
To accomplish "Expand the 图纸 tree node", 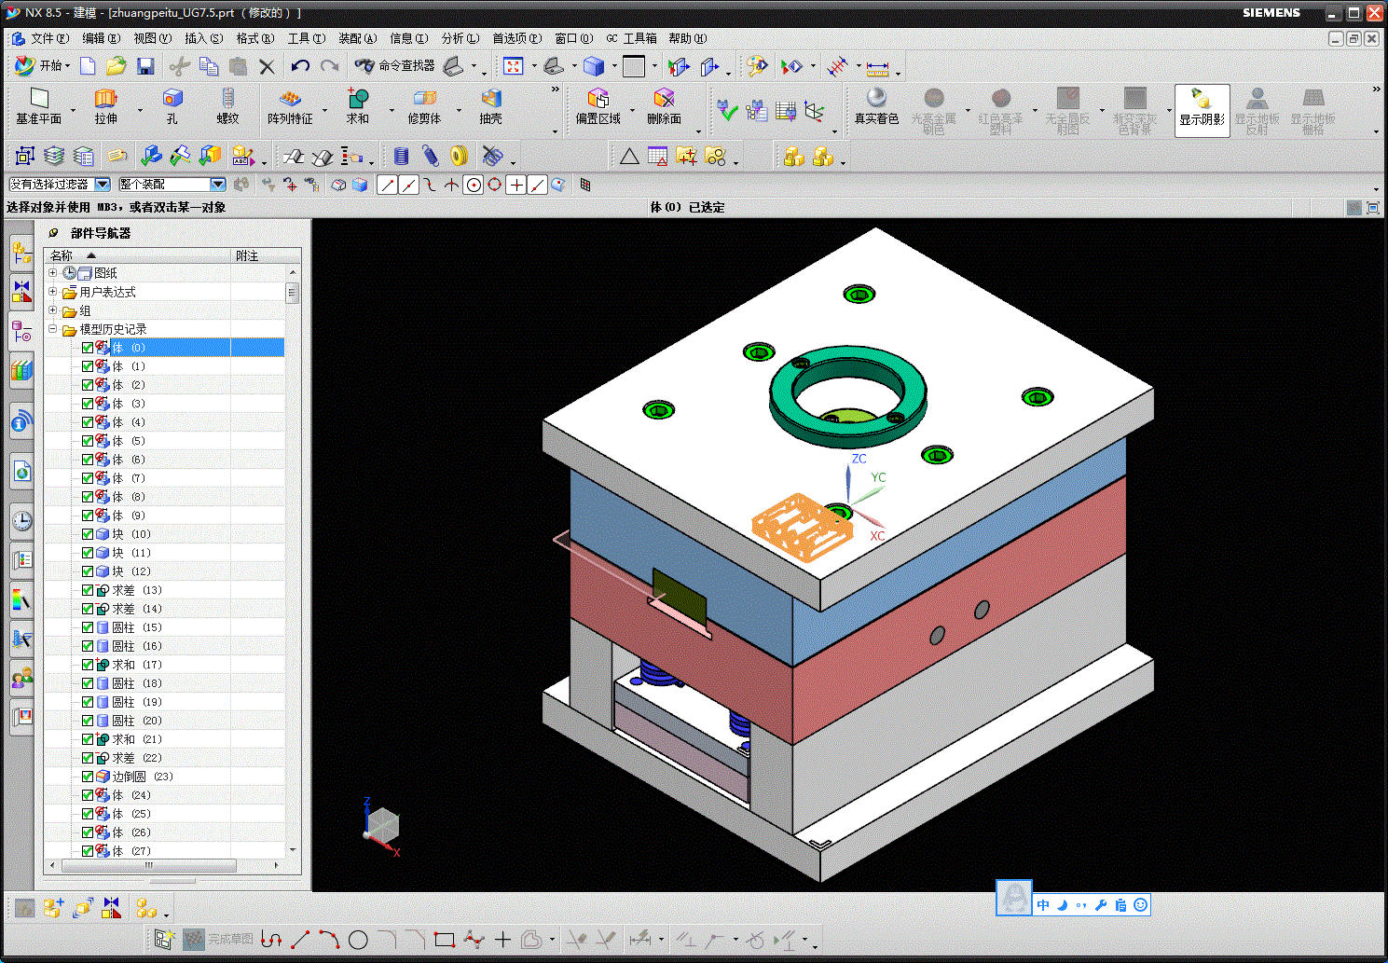I will click(53, 273).
